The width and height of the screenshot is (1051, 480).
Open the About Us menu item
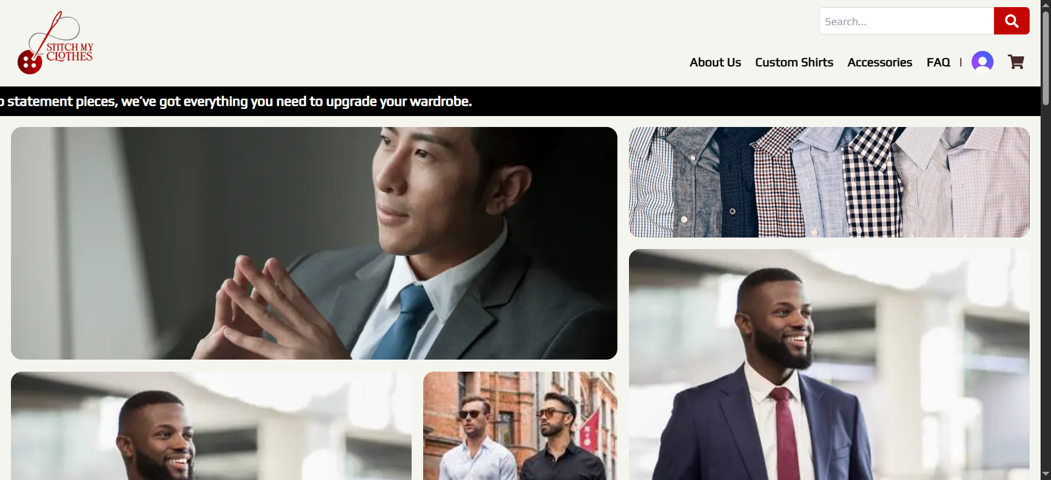click(715, 62)
